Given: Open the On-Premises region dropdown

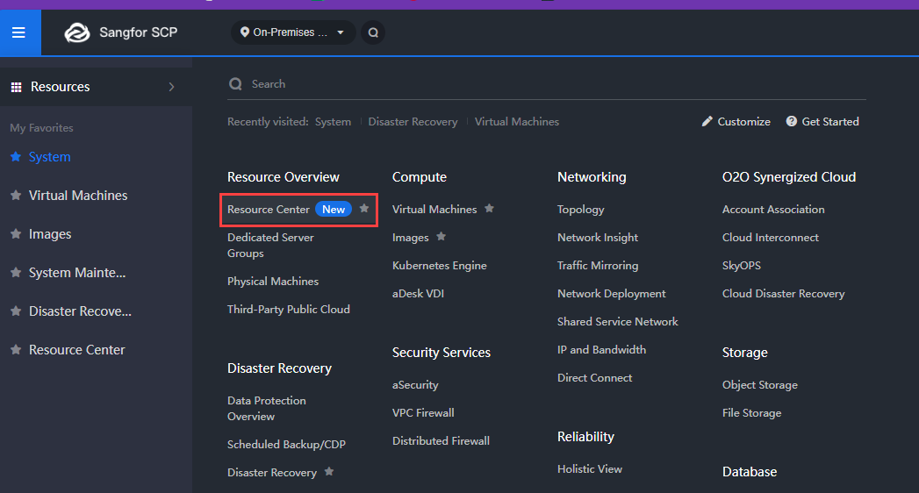Looking at the screenshot, I should (293, 32).
